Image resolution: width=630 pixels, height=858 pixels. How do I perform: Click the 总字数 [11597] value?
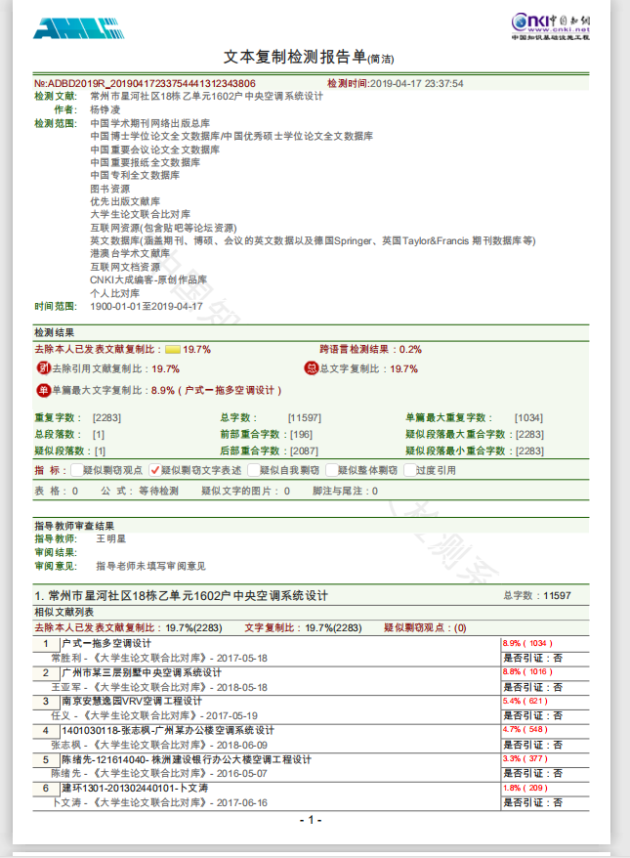(305, 418)
